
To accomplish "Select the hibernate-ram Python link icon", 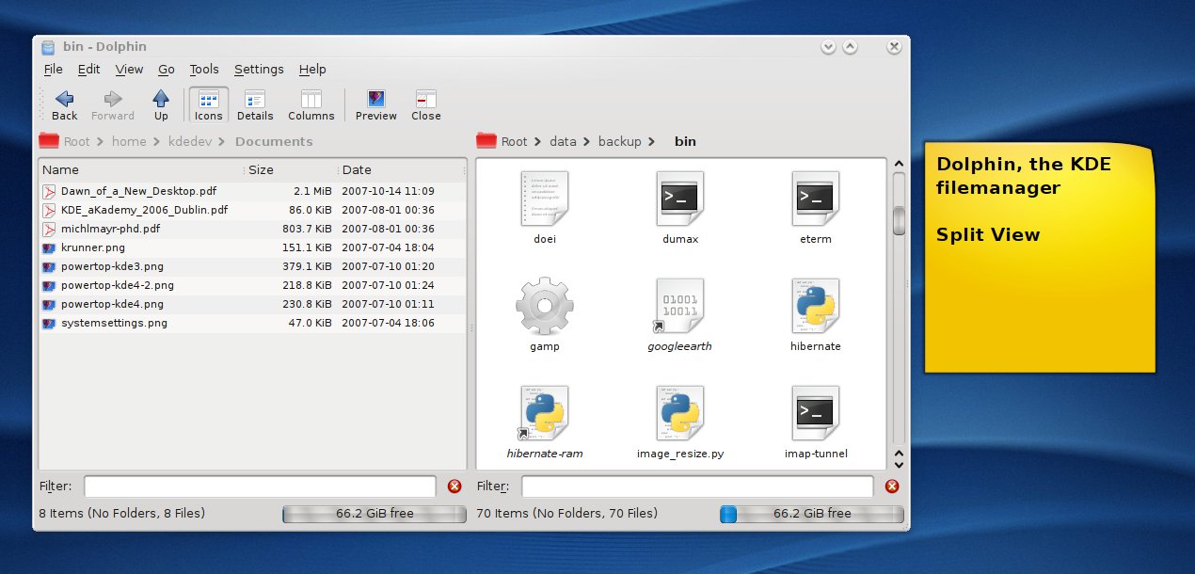I will [x=544, y=413].
